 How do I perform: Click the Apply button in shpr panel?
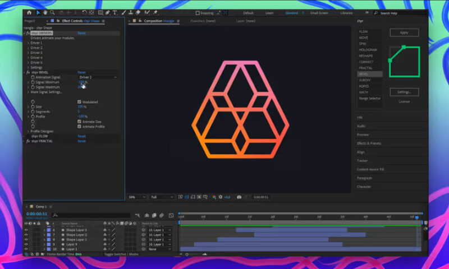pos(404,33)
